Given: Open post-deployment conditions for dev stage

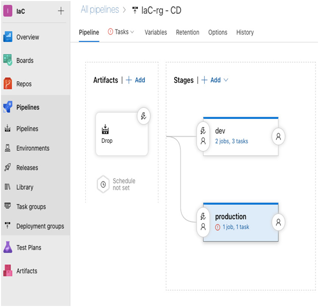Looking at the screenshot, I should click(x=278, y=136).
